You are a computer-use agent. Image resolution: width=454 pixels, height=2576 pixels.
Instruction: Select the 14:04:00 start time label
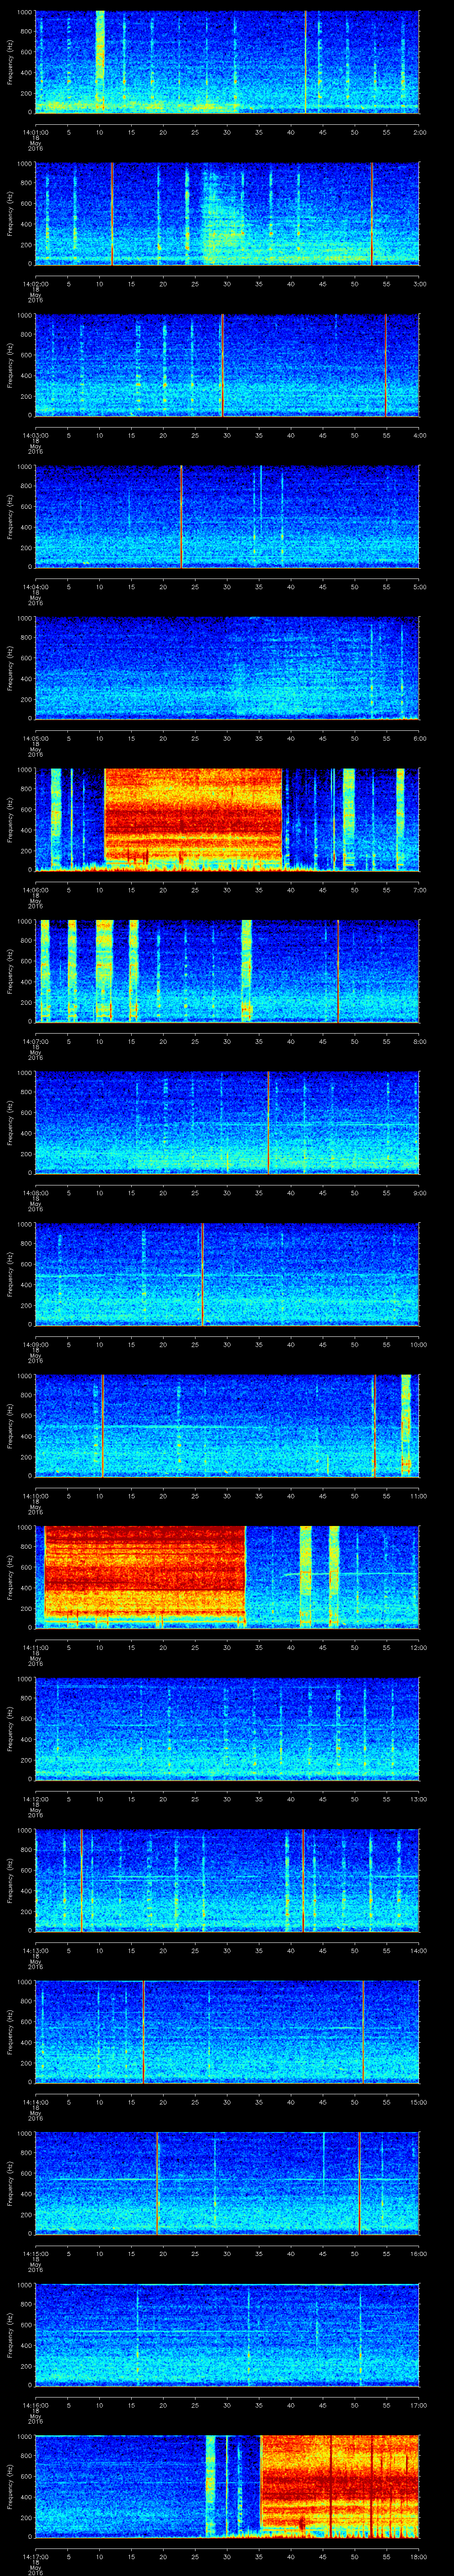(x=35, y=587)
